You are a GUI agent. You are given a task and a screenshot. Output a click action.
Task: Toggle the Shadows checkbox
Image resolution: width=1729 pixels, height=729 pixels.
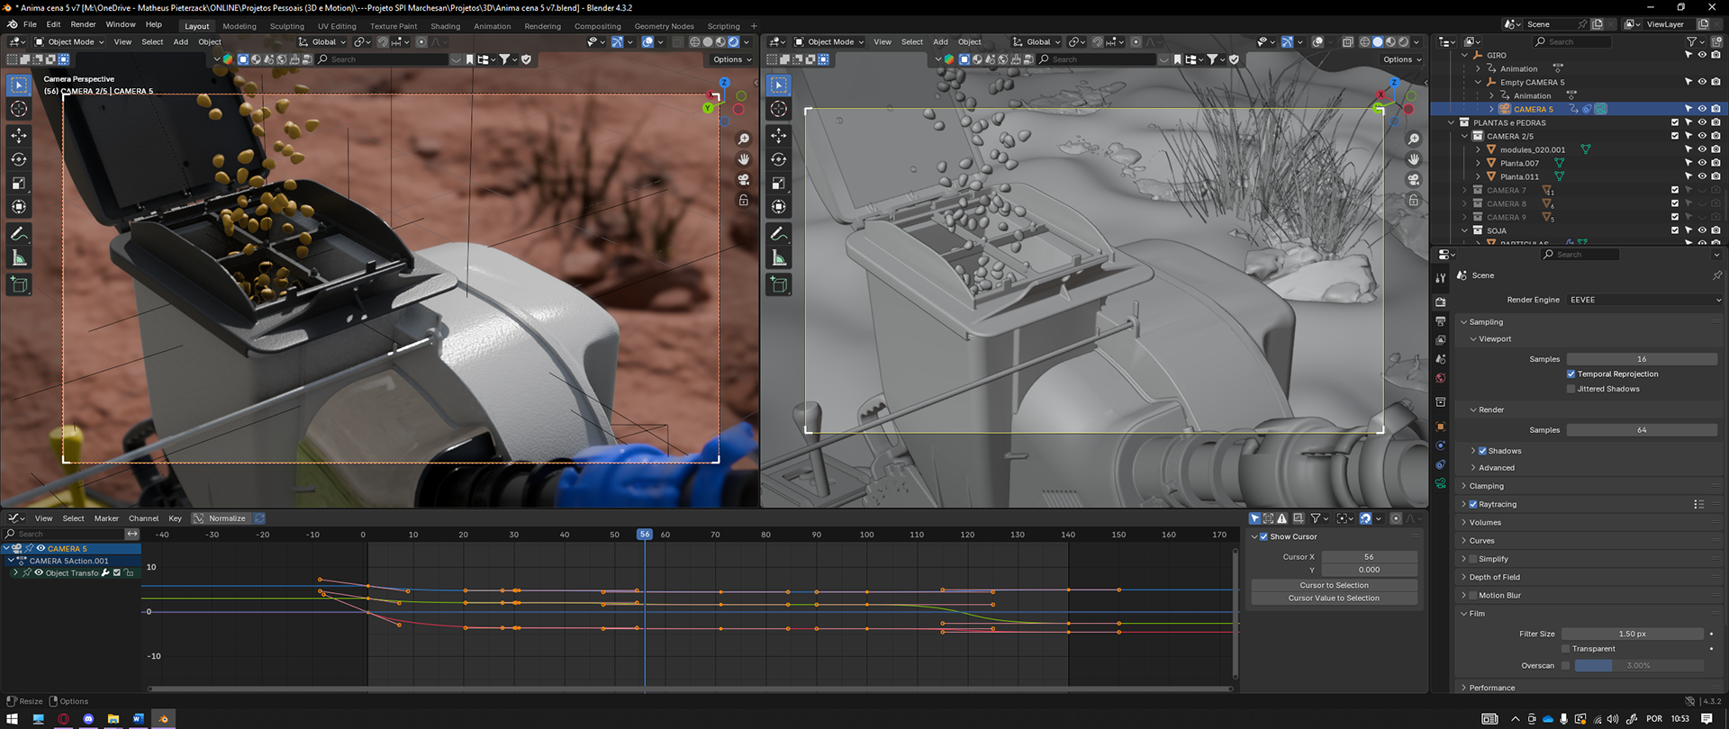(1482, 451)
